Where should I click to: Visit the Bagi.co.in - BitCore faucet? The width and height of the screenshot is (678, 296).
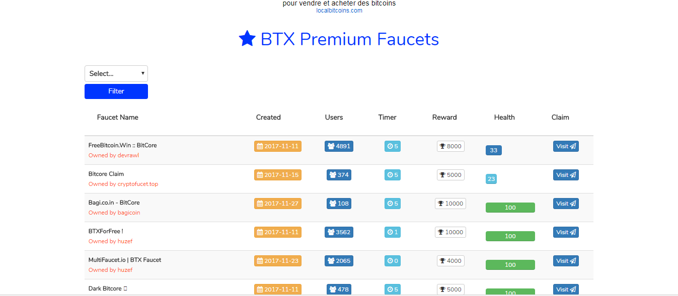tap(566, 204)
